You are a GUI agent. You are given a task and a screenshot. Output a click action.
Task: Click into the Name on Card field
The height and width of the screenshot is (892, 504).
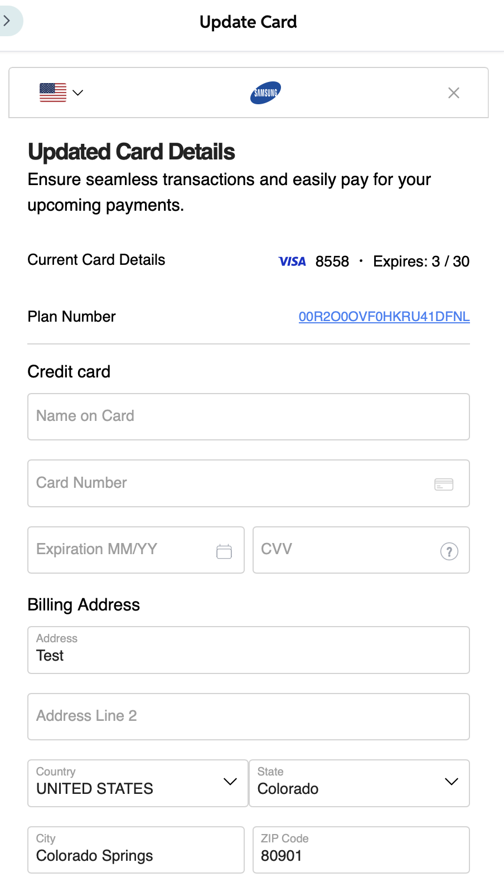[248, 416]
